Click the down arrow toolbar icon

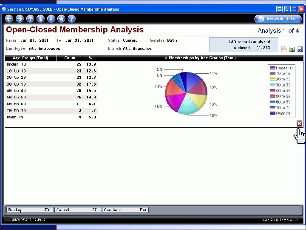[x=41, y=19]
